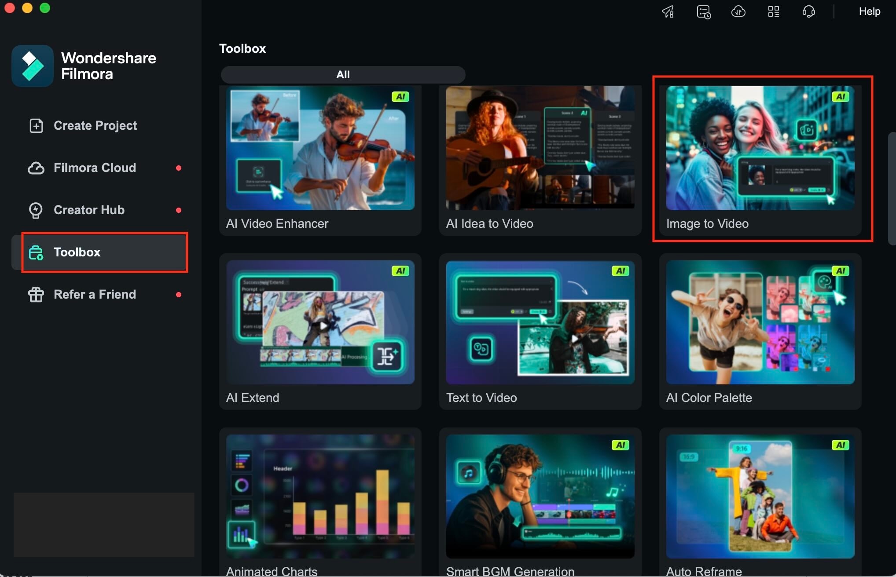The width and height of the screenshot is (896, 577).
Task: Open the Help menu
Action: tap(869, 11)
